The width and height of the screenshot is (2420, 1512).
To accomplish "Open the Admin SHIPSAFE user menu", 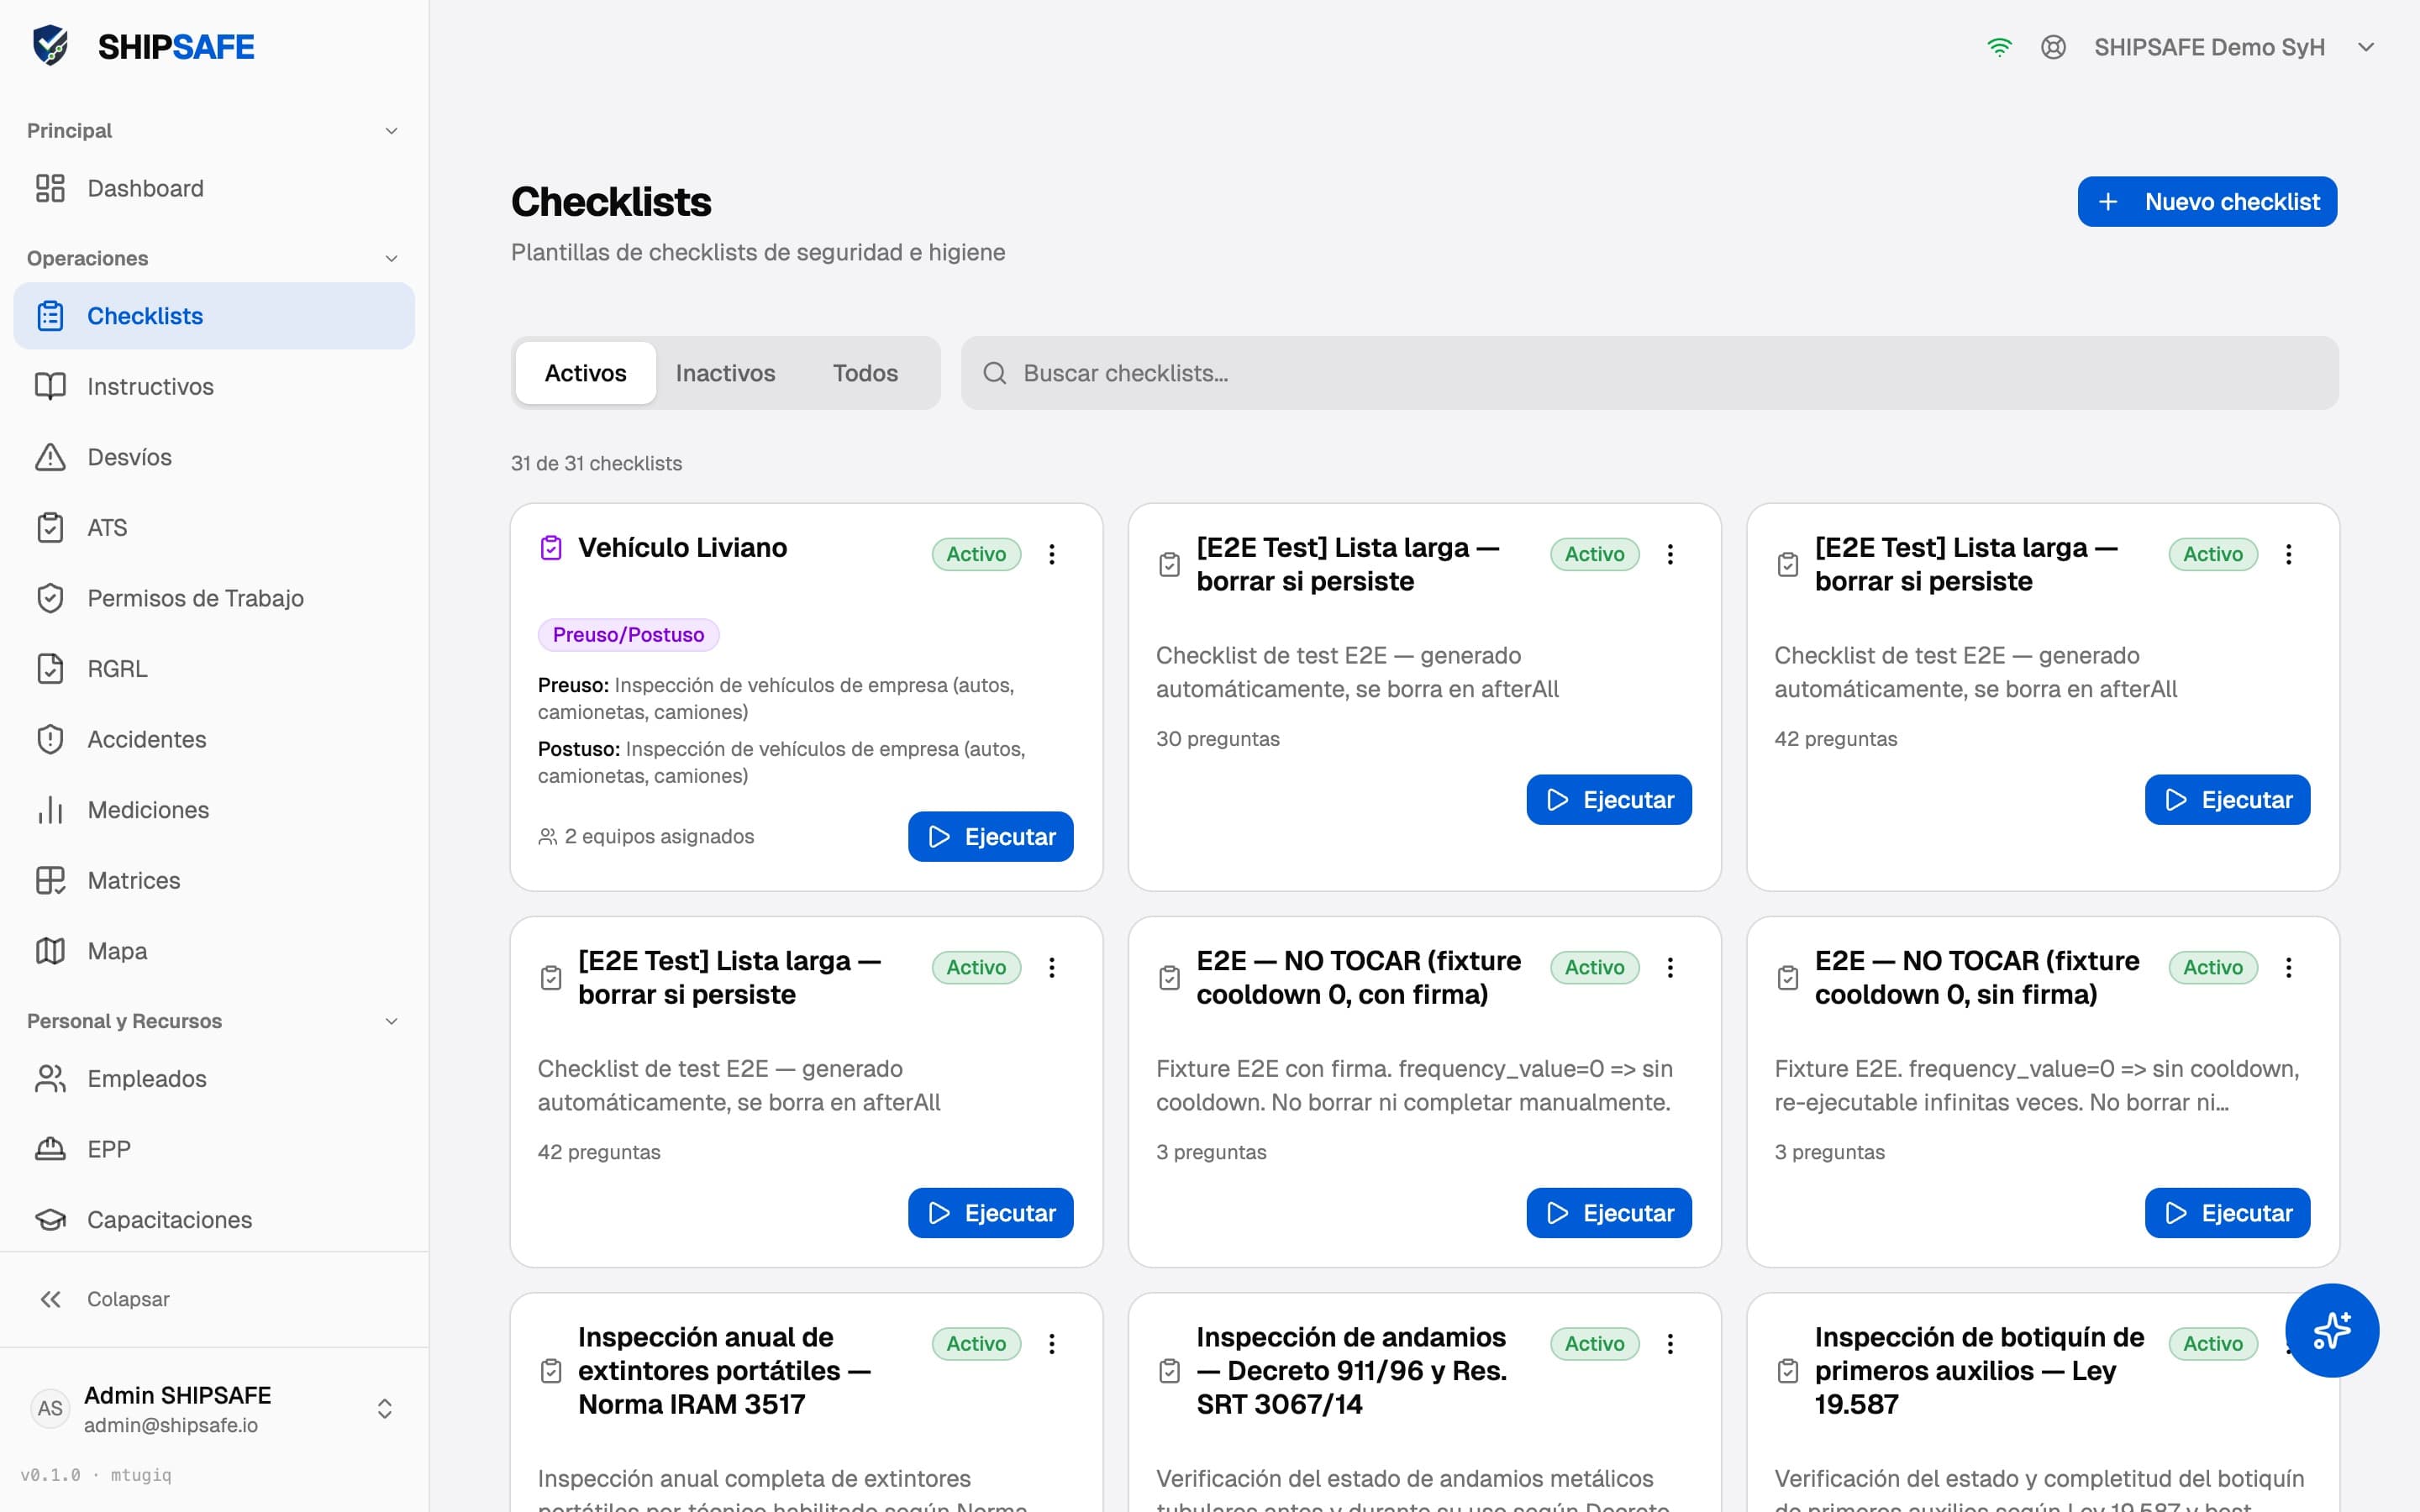I will click(x=214, y=1408).
